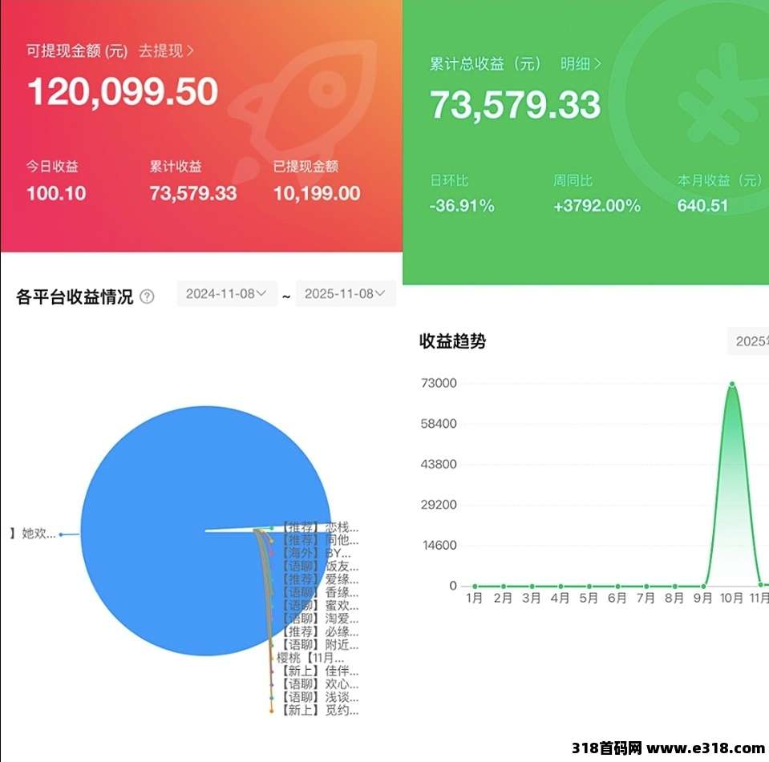The height and width of the screenshot is (762, 769).
Task: Click 去提现 arrow to withdraw funds
Action: point(166,51)
